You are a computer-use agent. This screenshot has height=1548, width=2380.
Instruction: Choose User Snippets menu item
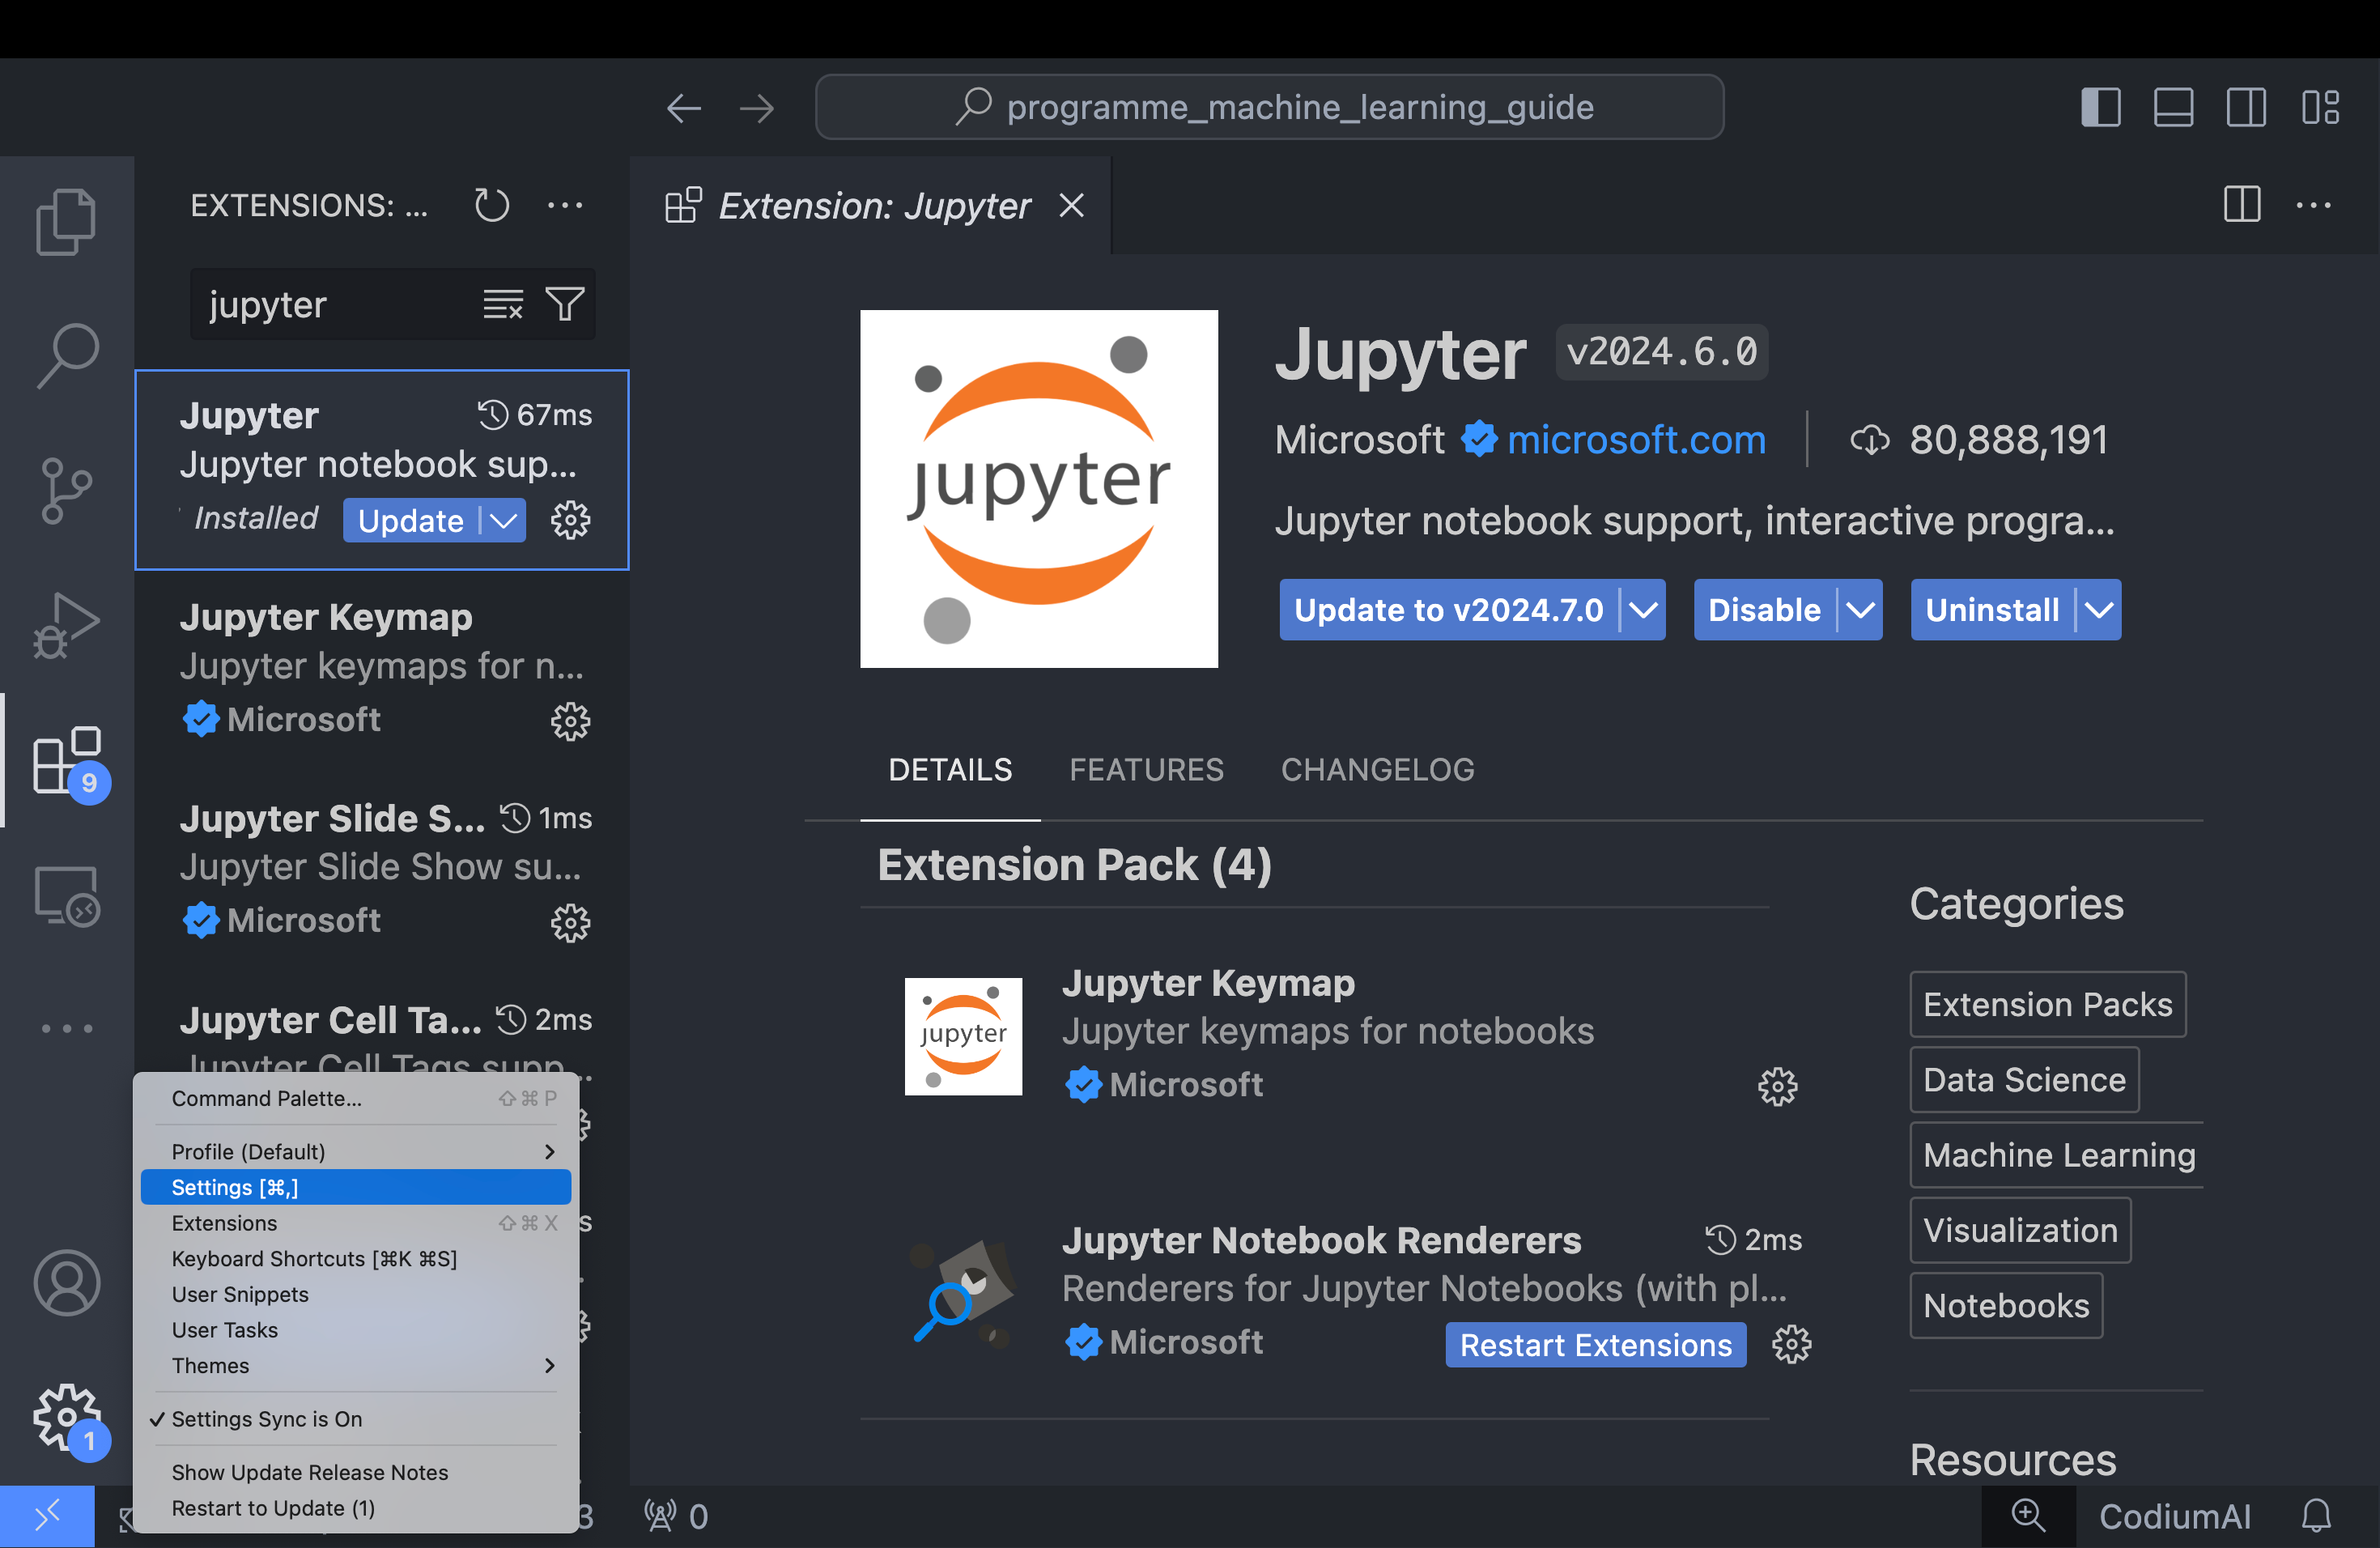[356, 1295]
